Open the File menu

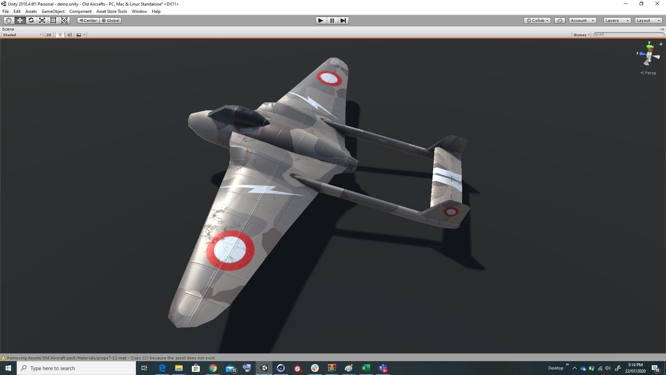tap(6, 11)
